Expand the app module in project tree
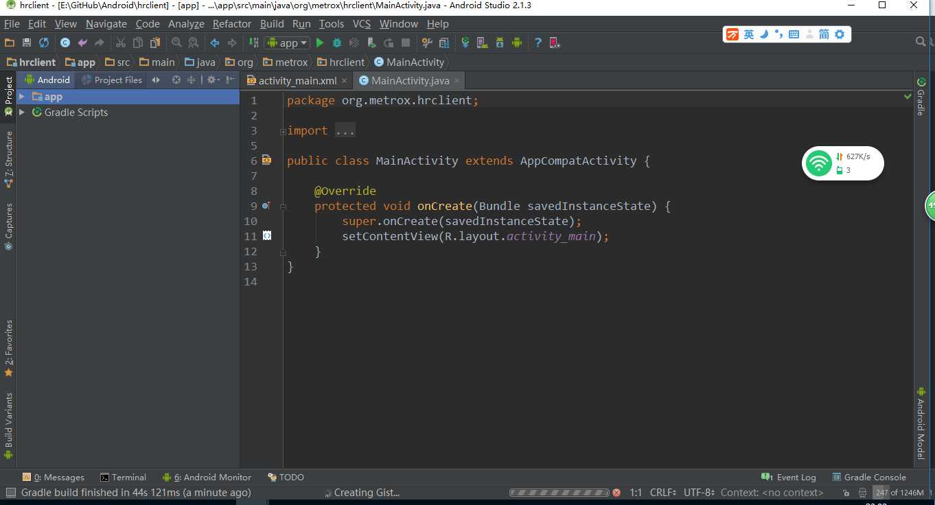Screen dimensions: 935x505 click(x=22, y=97)
